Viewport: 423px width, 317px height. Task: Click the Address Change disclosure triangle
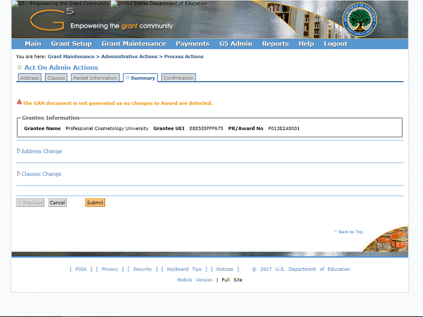pyautogui.click(x=19, y=151)
